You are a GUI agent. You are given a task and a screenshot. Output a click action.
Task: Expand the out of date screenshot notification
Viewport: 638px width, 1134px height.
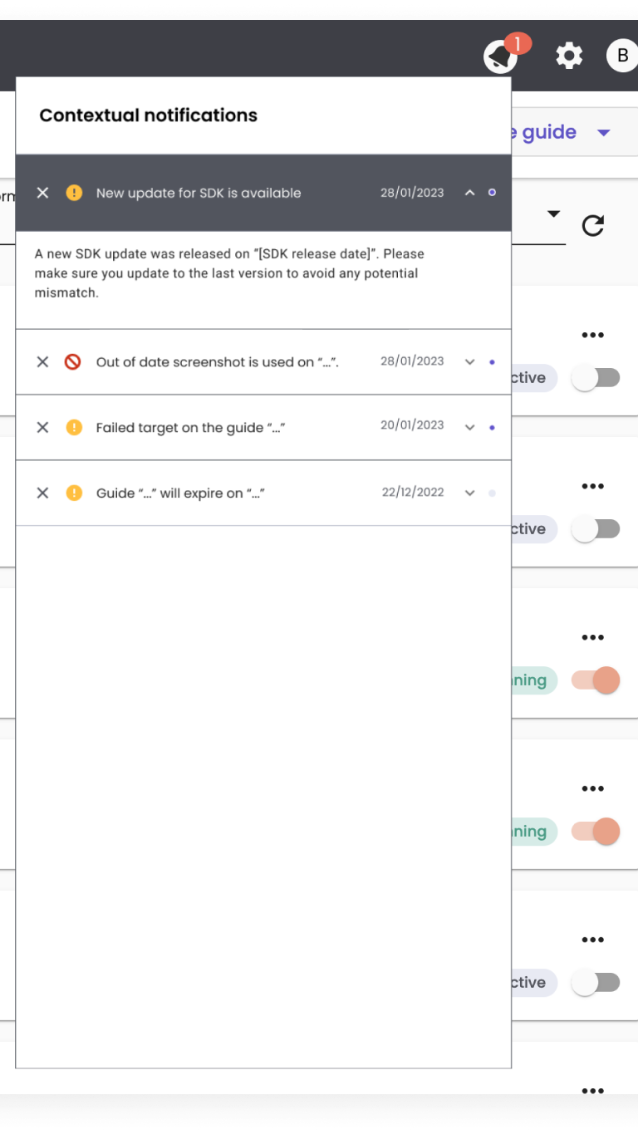click(469, 362)
